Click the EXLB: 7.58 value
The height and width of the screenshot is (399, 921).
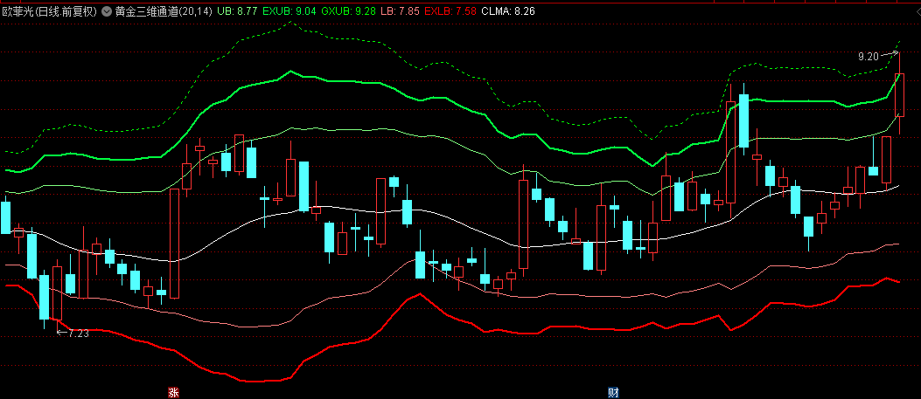pyautogui.click(x=450, y=10)
